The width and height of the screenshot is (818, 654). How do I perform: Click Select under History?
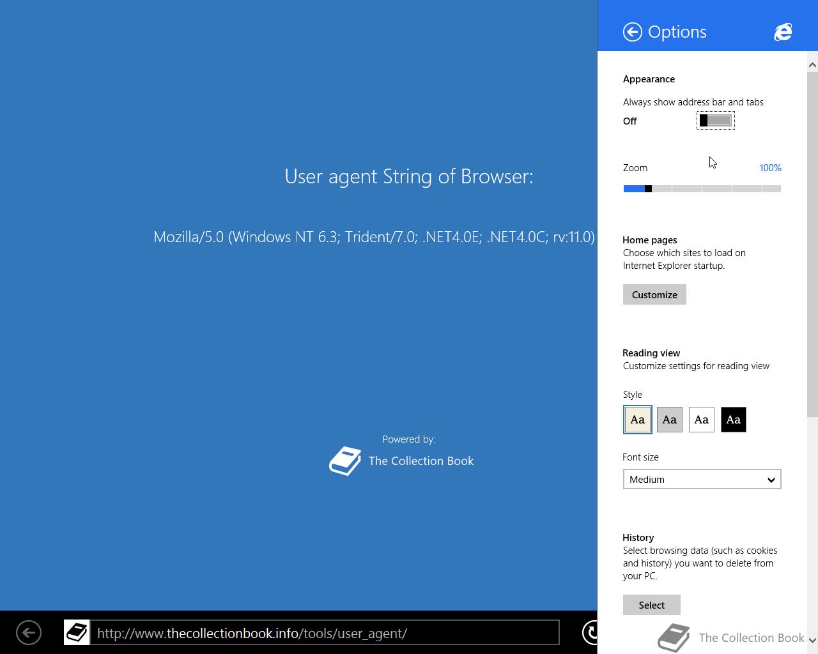[652, 605]
